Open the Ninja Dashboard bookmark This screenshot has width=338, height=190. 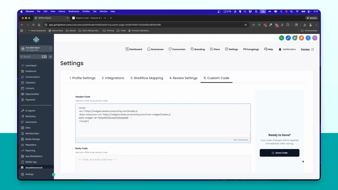pos(37,31)
